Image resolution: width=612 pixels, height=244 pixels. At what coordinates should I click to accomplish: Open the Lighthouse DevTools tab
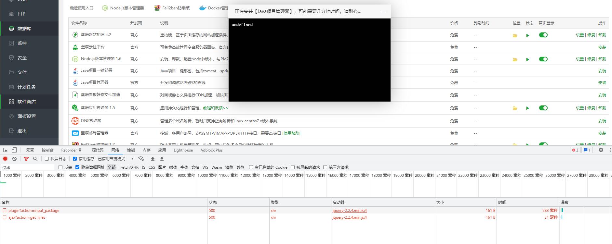coord(183,150)
